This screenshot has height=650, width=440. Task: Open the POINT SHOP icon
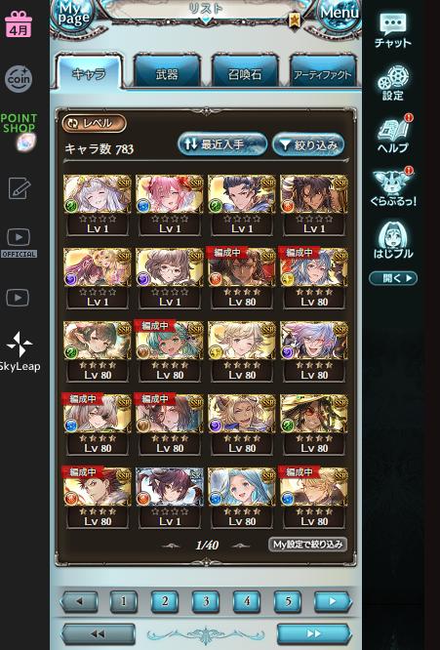[x=20, y=131]
